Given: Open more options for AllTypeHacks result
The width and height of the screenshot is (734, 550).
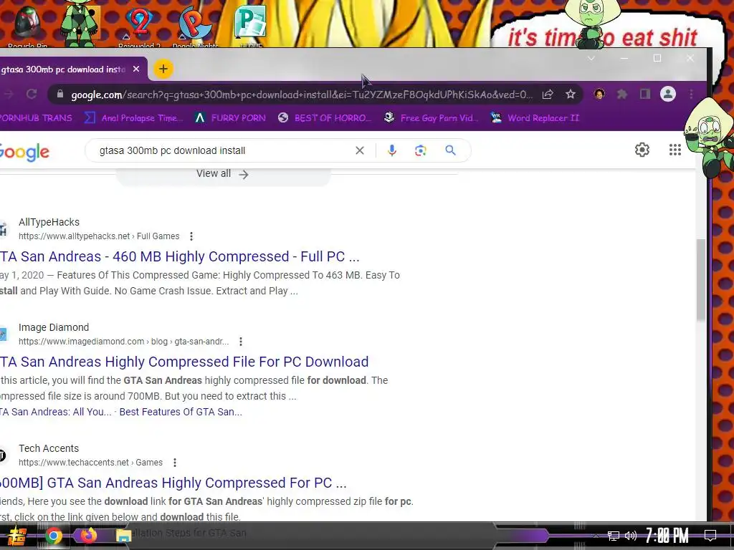Looking at the screenshot, I should click(x=191, y=236).
